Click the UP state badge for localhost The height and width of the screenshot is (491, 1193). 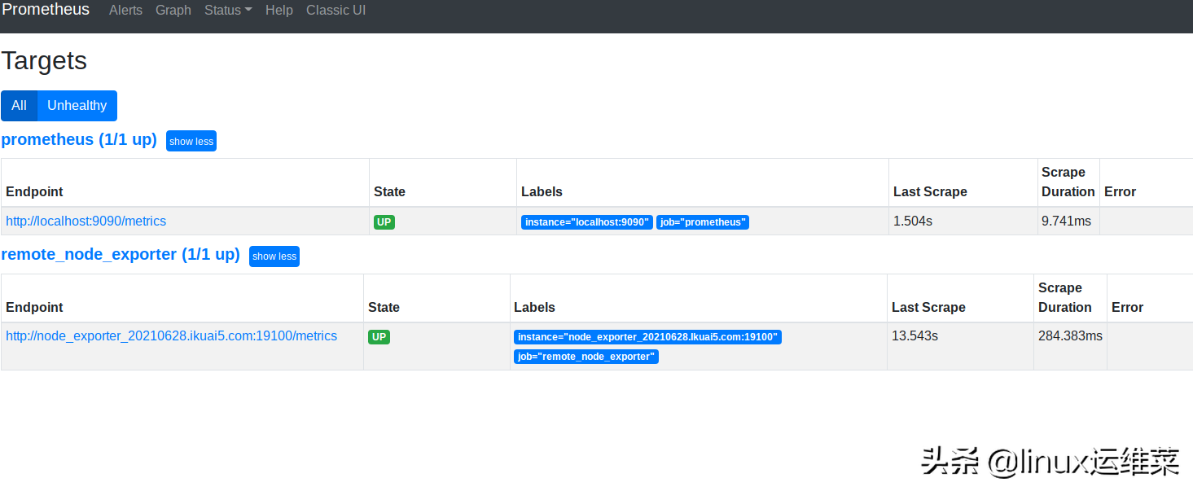384,221
